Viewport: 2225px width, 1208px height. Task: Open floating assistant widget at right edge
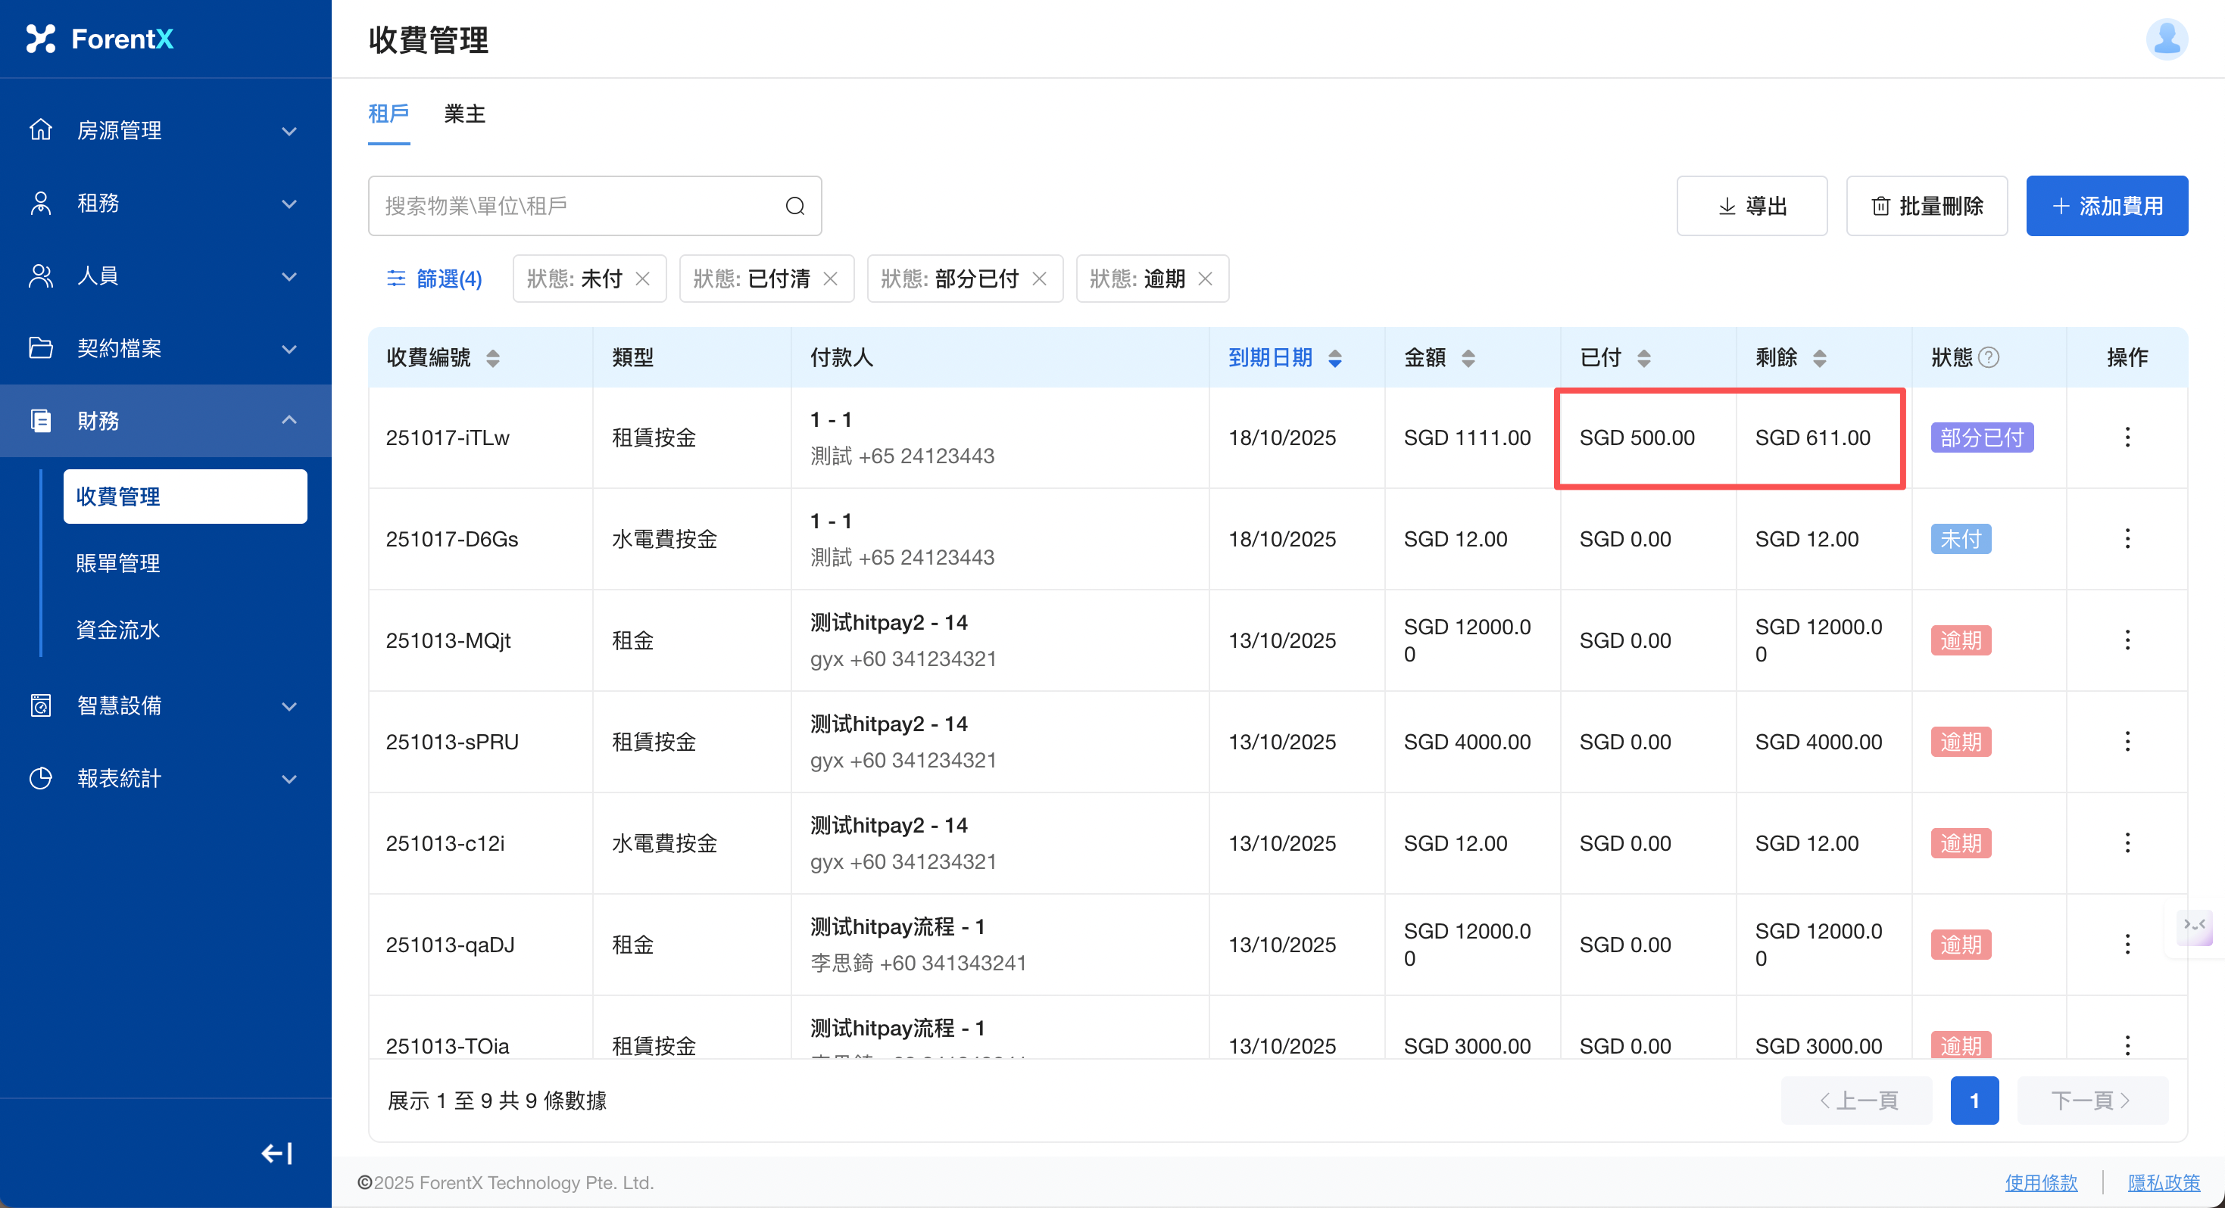[x=2194, y=926]
